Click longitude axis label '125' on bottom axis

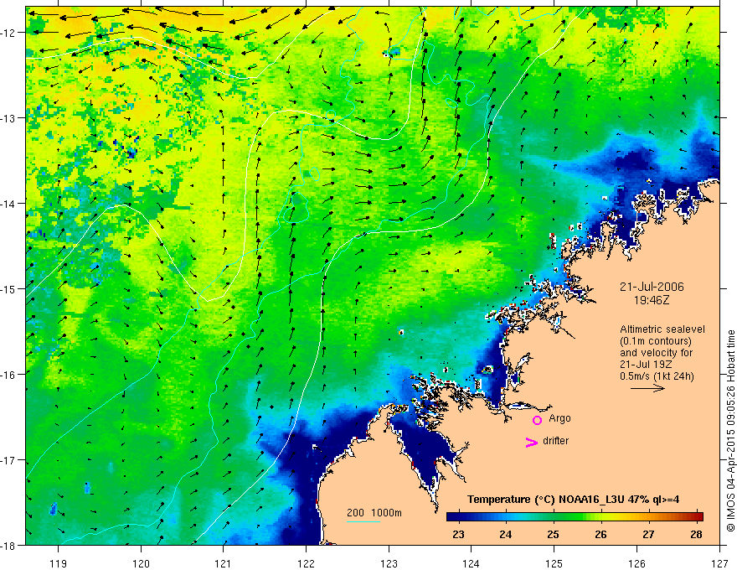point(554,562)
